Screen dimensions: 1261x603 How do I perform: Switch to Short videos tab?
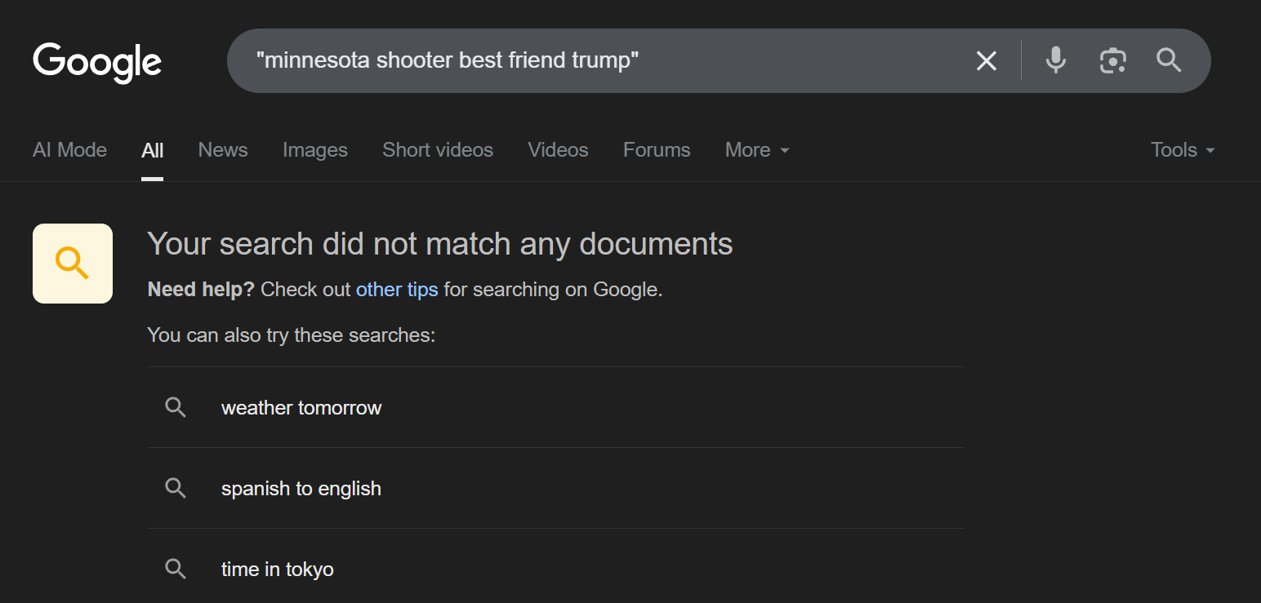[438, 150]
